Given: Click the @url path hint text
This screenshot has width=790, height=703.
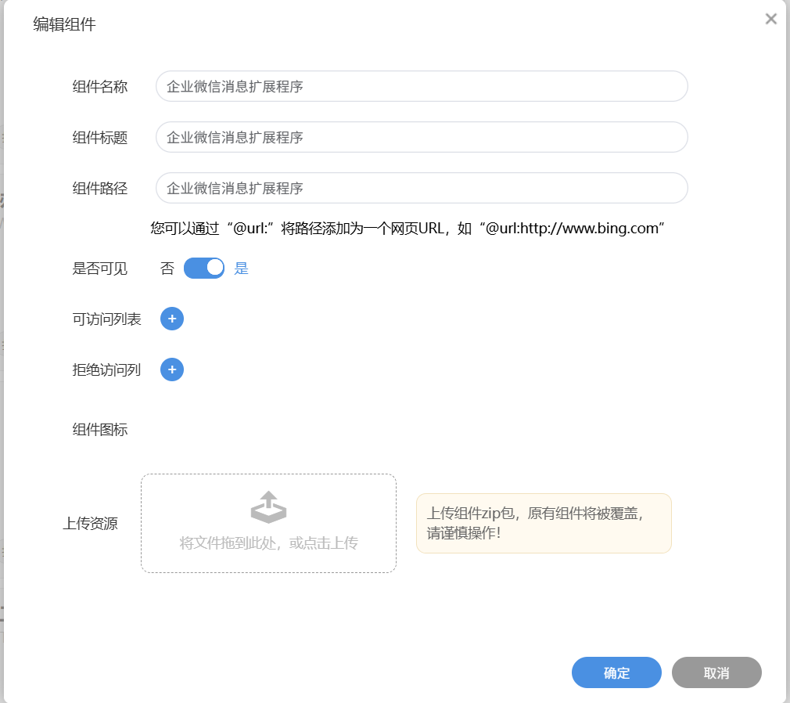Looking at the screenshot, I should [x=407, y=229].
